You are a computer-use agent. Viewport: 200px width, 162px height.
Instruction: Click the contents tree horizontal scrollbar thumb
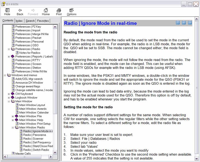pyautogui.click(x=24, y=157)
